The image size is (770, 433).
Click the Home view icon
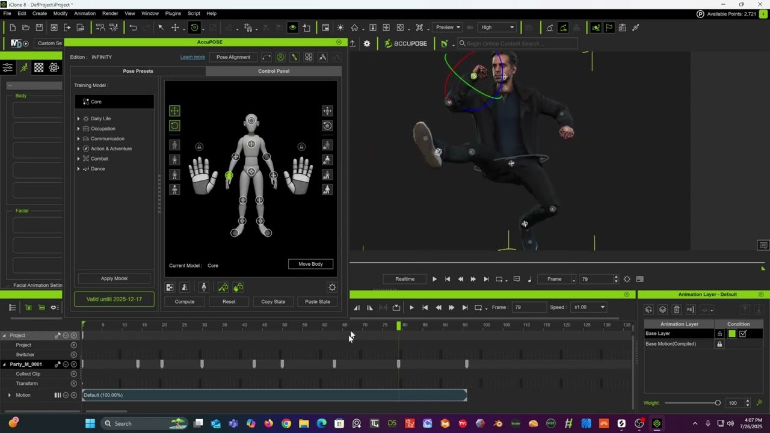coord(355,27)
